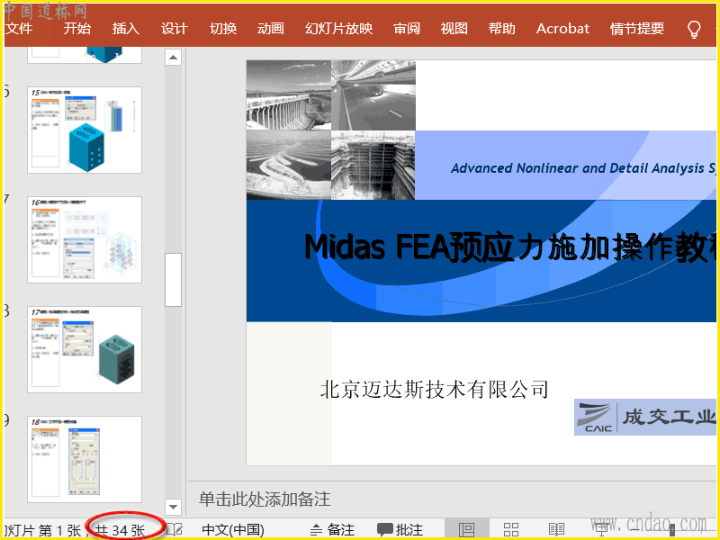
Task: Switch to Slide Sorter view icon
Action: click(x=511, y=529)
